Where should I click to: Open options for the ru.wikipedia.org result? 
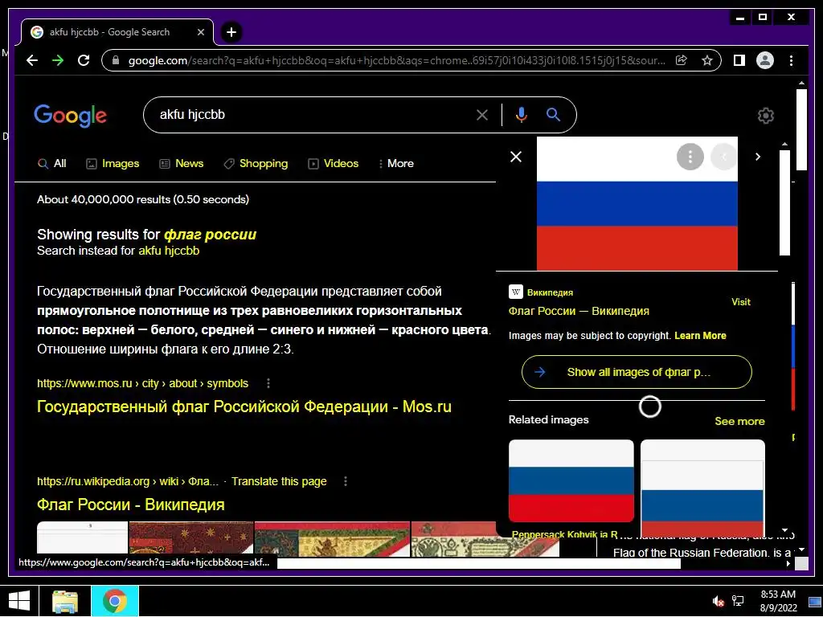[x=346, y=481]
